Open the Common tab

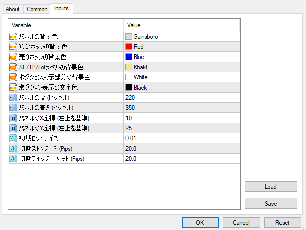click(x=37, y=9)
